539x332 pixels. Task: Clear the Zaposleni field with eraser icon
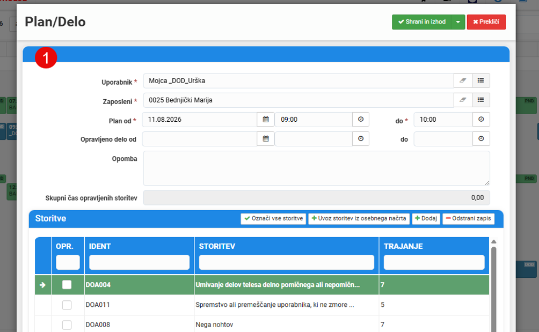463,100
